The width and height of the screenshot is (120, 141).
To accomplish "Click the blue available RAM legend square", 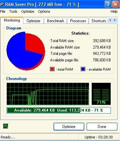I will tap(83, 69).
